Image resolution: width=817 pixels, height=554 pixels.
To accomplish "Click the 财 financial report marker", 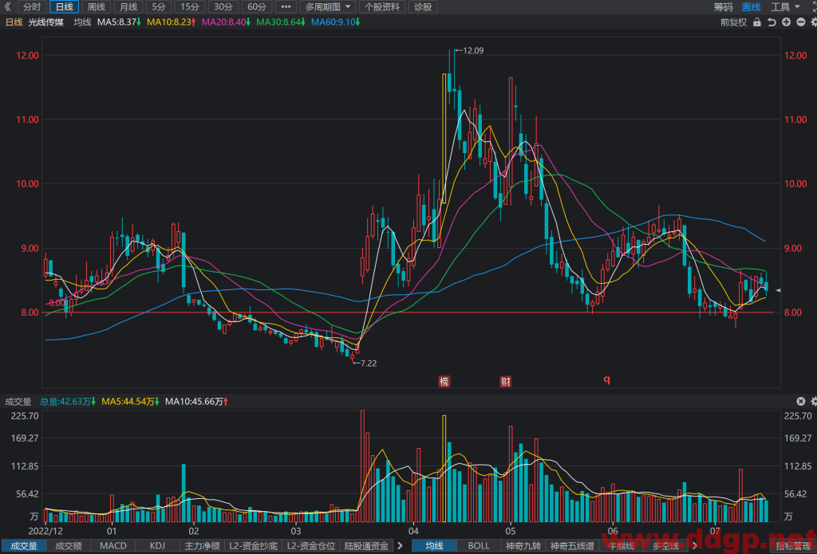I will 505,381.
